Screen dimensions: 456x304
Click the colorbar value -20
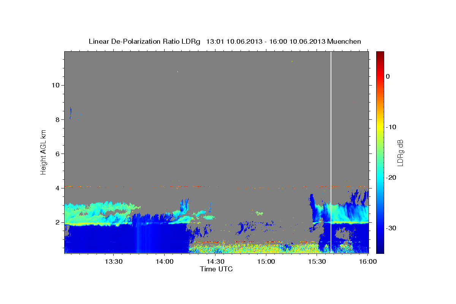(x=391, y=177)
